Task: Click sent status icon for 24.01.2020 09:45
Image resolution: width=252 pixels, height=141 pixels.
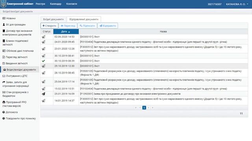Action: click(x=43, y=42)
